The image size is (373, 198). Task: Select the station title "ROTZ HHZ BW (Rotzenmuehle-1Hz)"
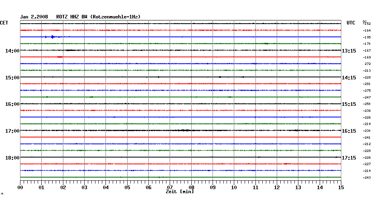98,17
